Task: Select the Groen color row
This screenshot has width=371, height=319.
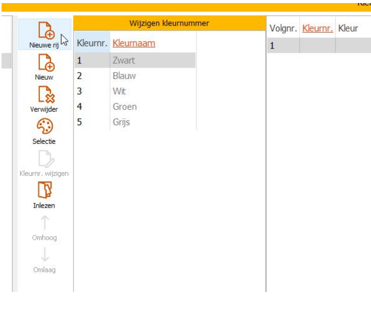Action: point(125,107)
